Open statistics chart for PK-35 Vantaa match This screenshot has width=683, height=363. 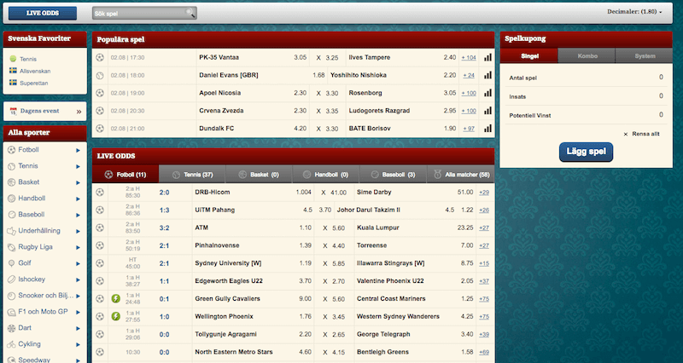pos(487,57)
